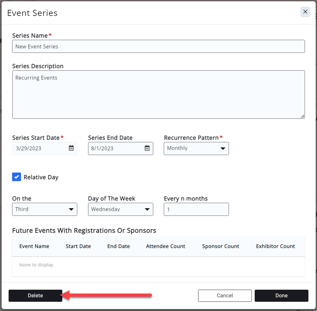Expand the Recurrence Pattern dropdown
Screen dimensions: 317x311
196,148
